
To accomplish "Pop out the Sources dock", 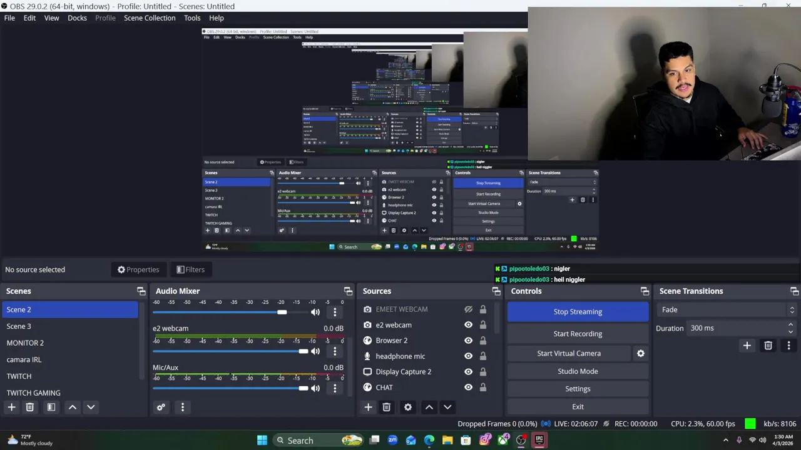I will tap(496, 291).
